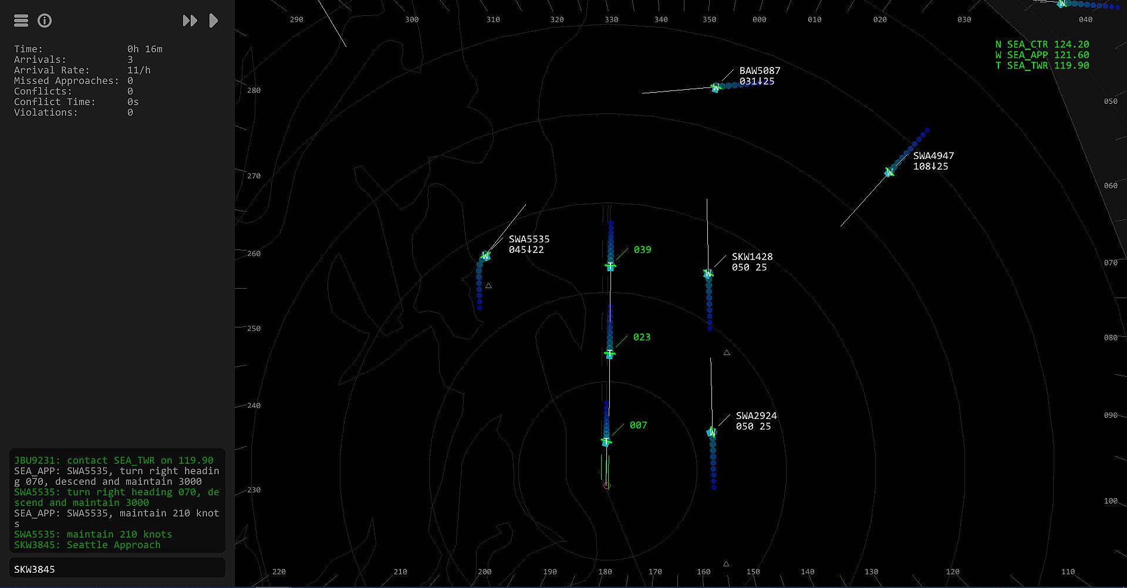Click the 'Time: 0h 16m' statistic
This screenshot has height=588, width=1127.
point(88,49)
